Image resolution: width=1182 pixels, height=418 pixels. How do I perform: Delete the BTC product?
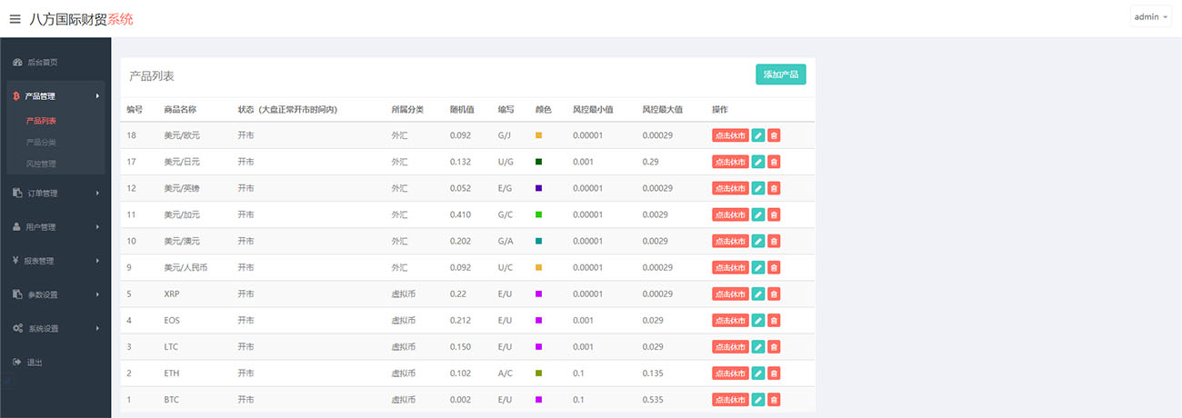click(x=774, y=399)
